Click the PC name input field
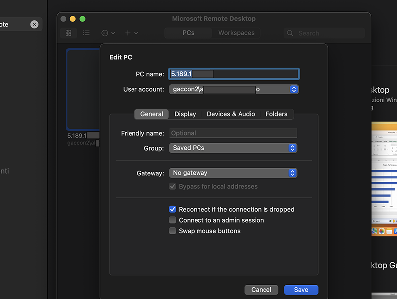 pyautogui.click(x=234, y=74)
